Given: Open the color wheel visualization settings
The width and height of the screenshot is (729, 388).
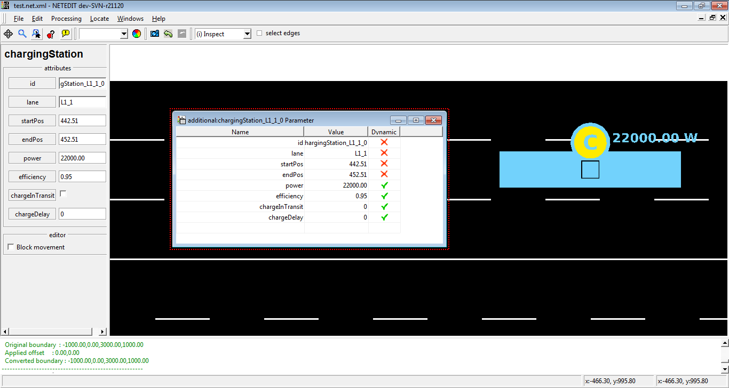Looking at the screenshot, I should click(137, 34).
